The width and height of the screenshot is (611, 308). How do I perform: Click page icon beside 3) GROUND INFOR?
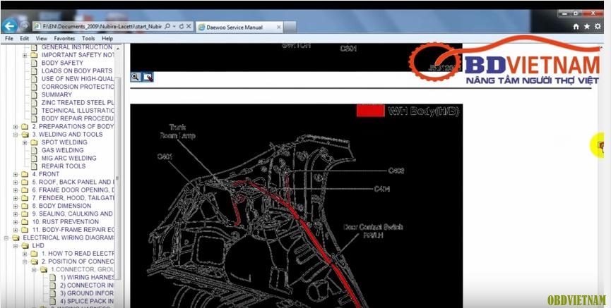pos(52,293)
